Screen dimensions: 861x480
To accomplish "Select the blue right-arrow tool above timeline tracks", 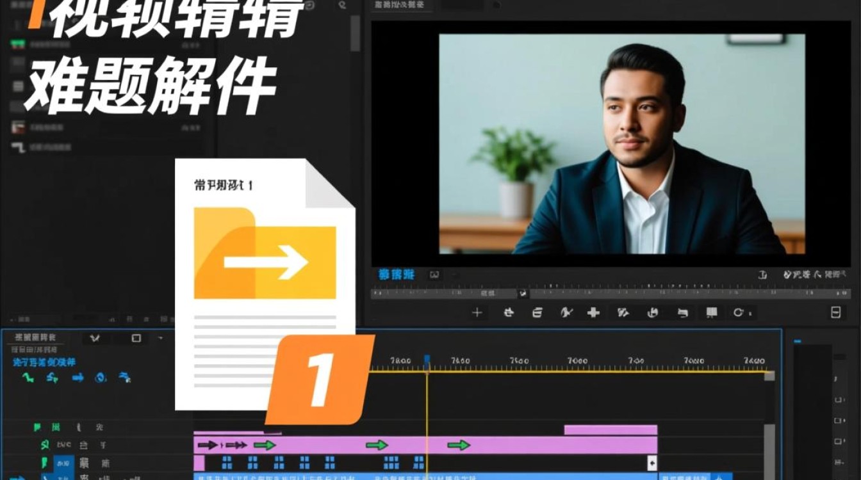I will [78, 378].
